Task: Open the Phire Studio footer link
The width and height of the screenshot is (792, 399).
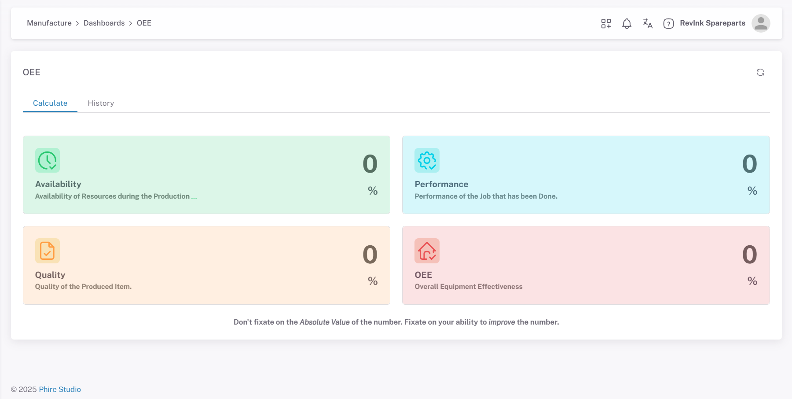Action: 60,389
